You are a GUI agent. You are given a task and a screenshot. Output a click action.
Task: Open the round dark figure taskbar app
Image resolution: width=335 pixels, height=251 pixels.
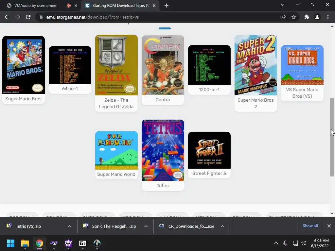[97, 243]
